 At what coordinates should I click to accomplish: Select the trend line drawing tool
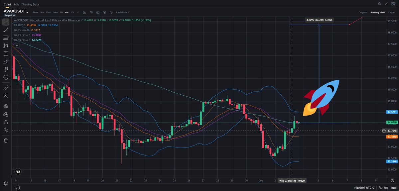6,30
